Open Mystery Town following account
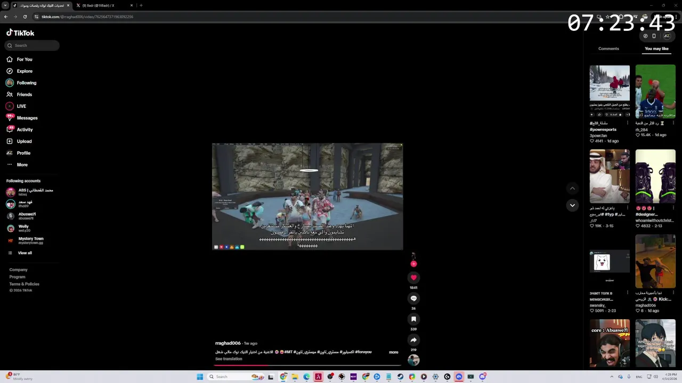This screenshot has width=682, height=383. 25,240
